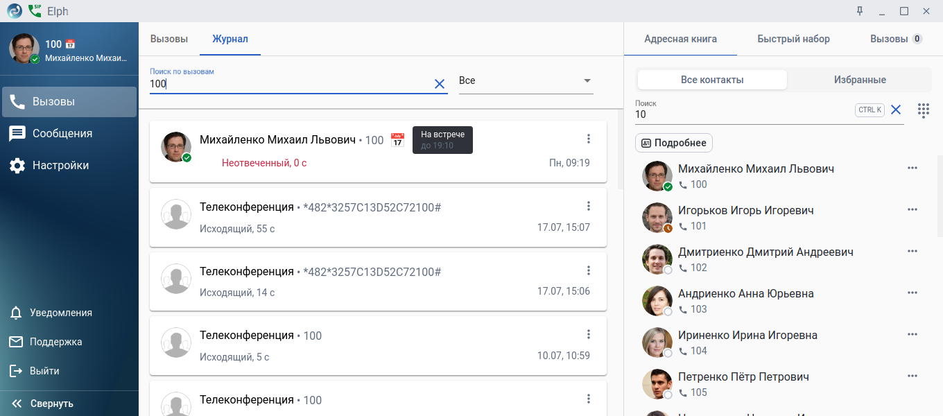Image resolution: width=943 pixels, height=416 pixels.
Task: Clear the call journal search field
Action: [439, 84]
